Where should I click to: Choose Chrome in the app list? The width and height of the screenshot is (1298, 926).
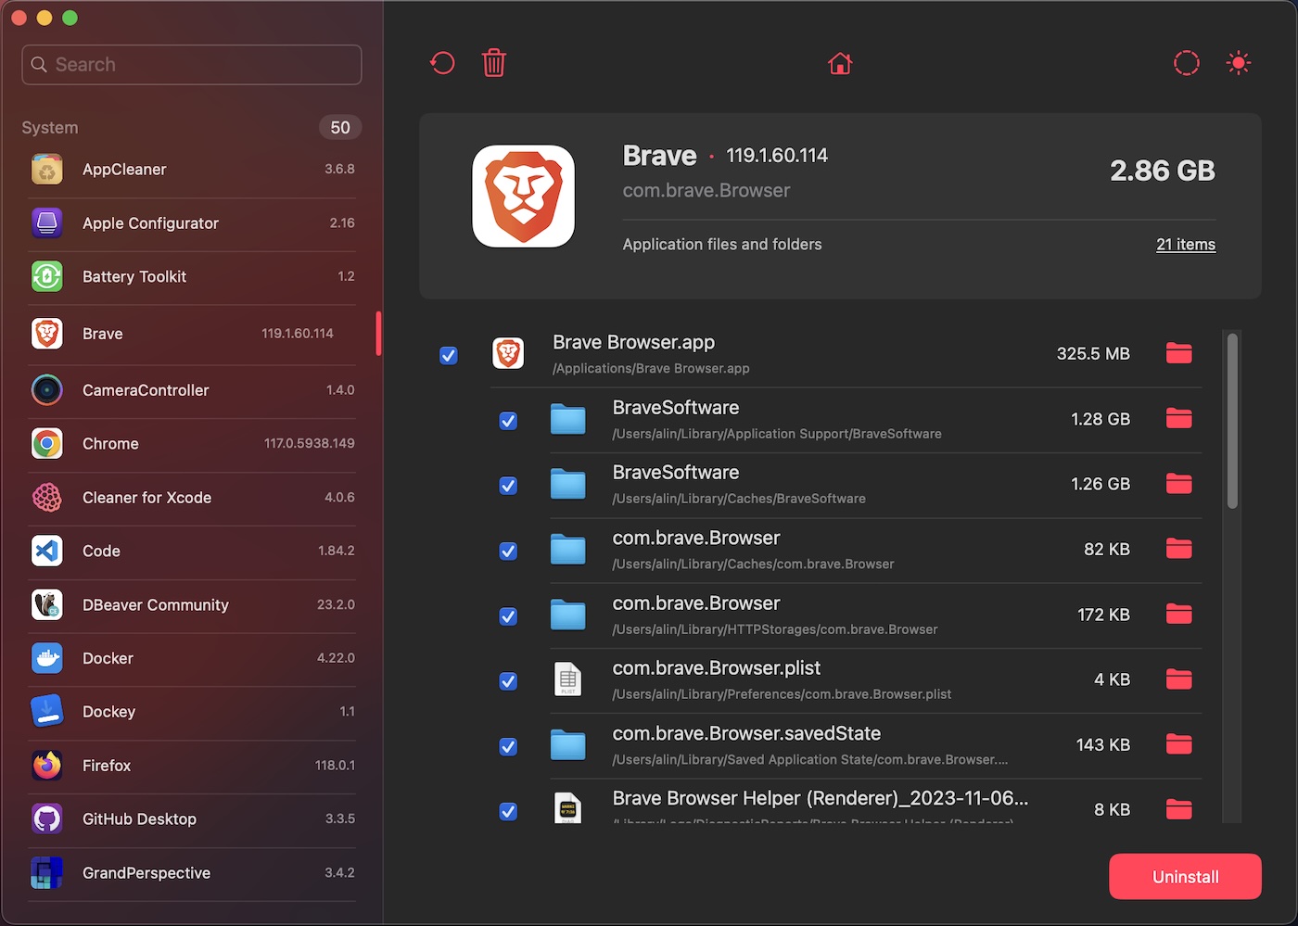click(192, 444)
